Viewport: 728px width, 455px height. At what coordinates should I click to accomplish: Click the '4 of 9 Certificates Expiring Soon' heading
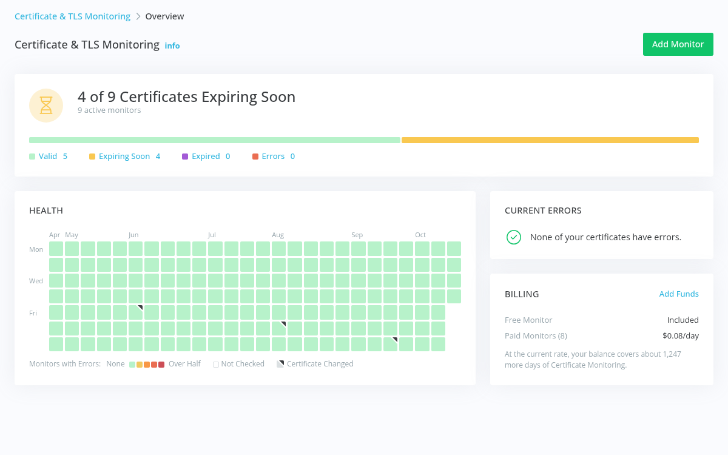(186, 96)
